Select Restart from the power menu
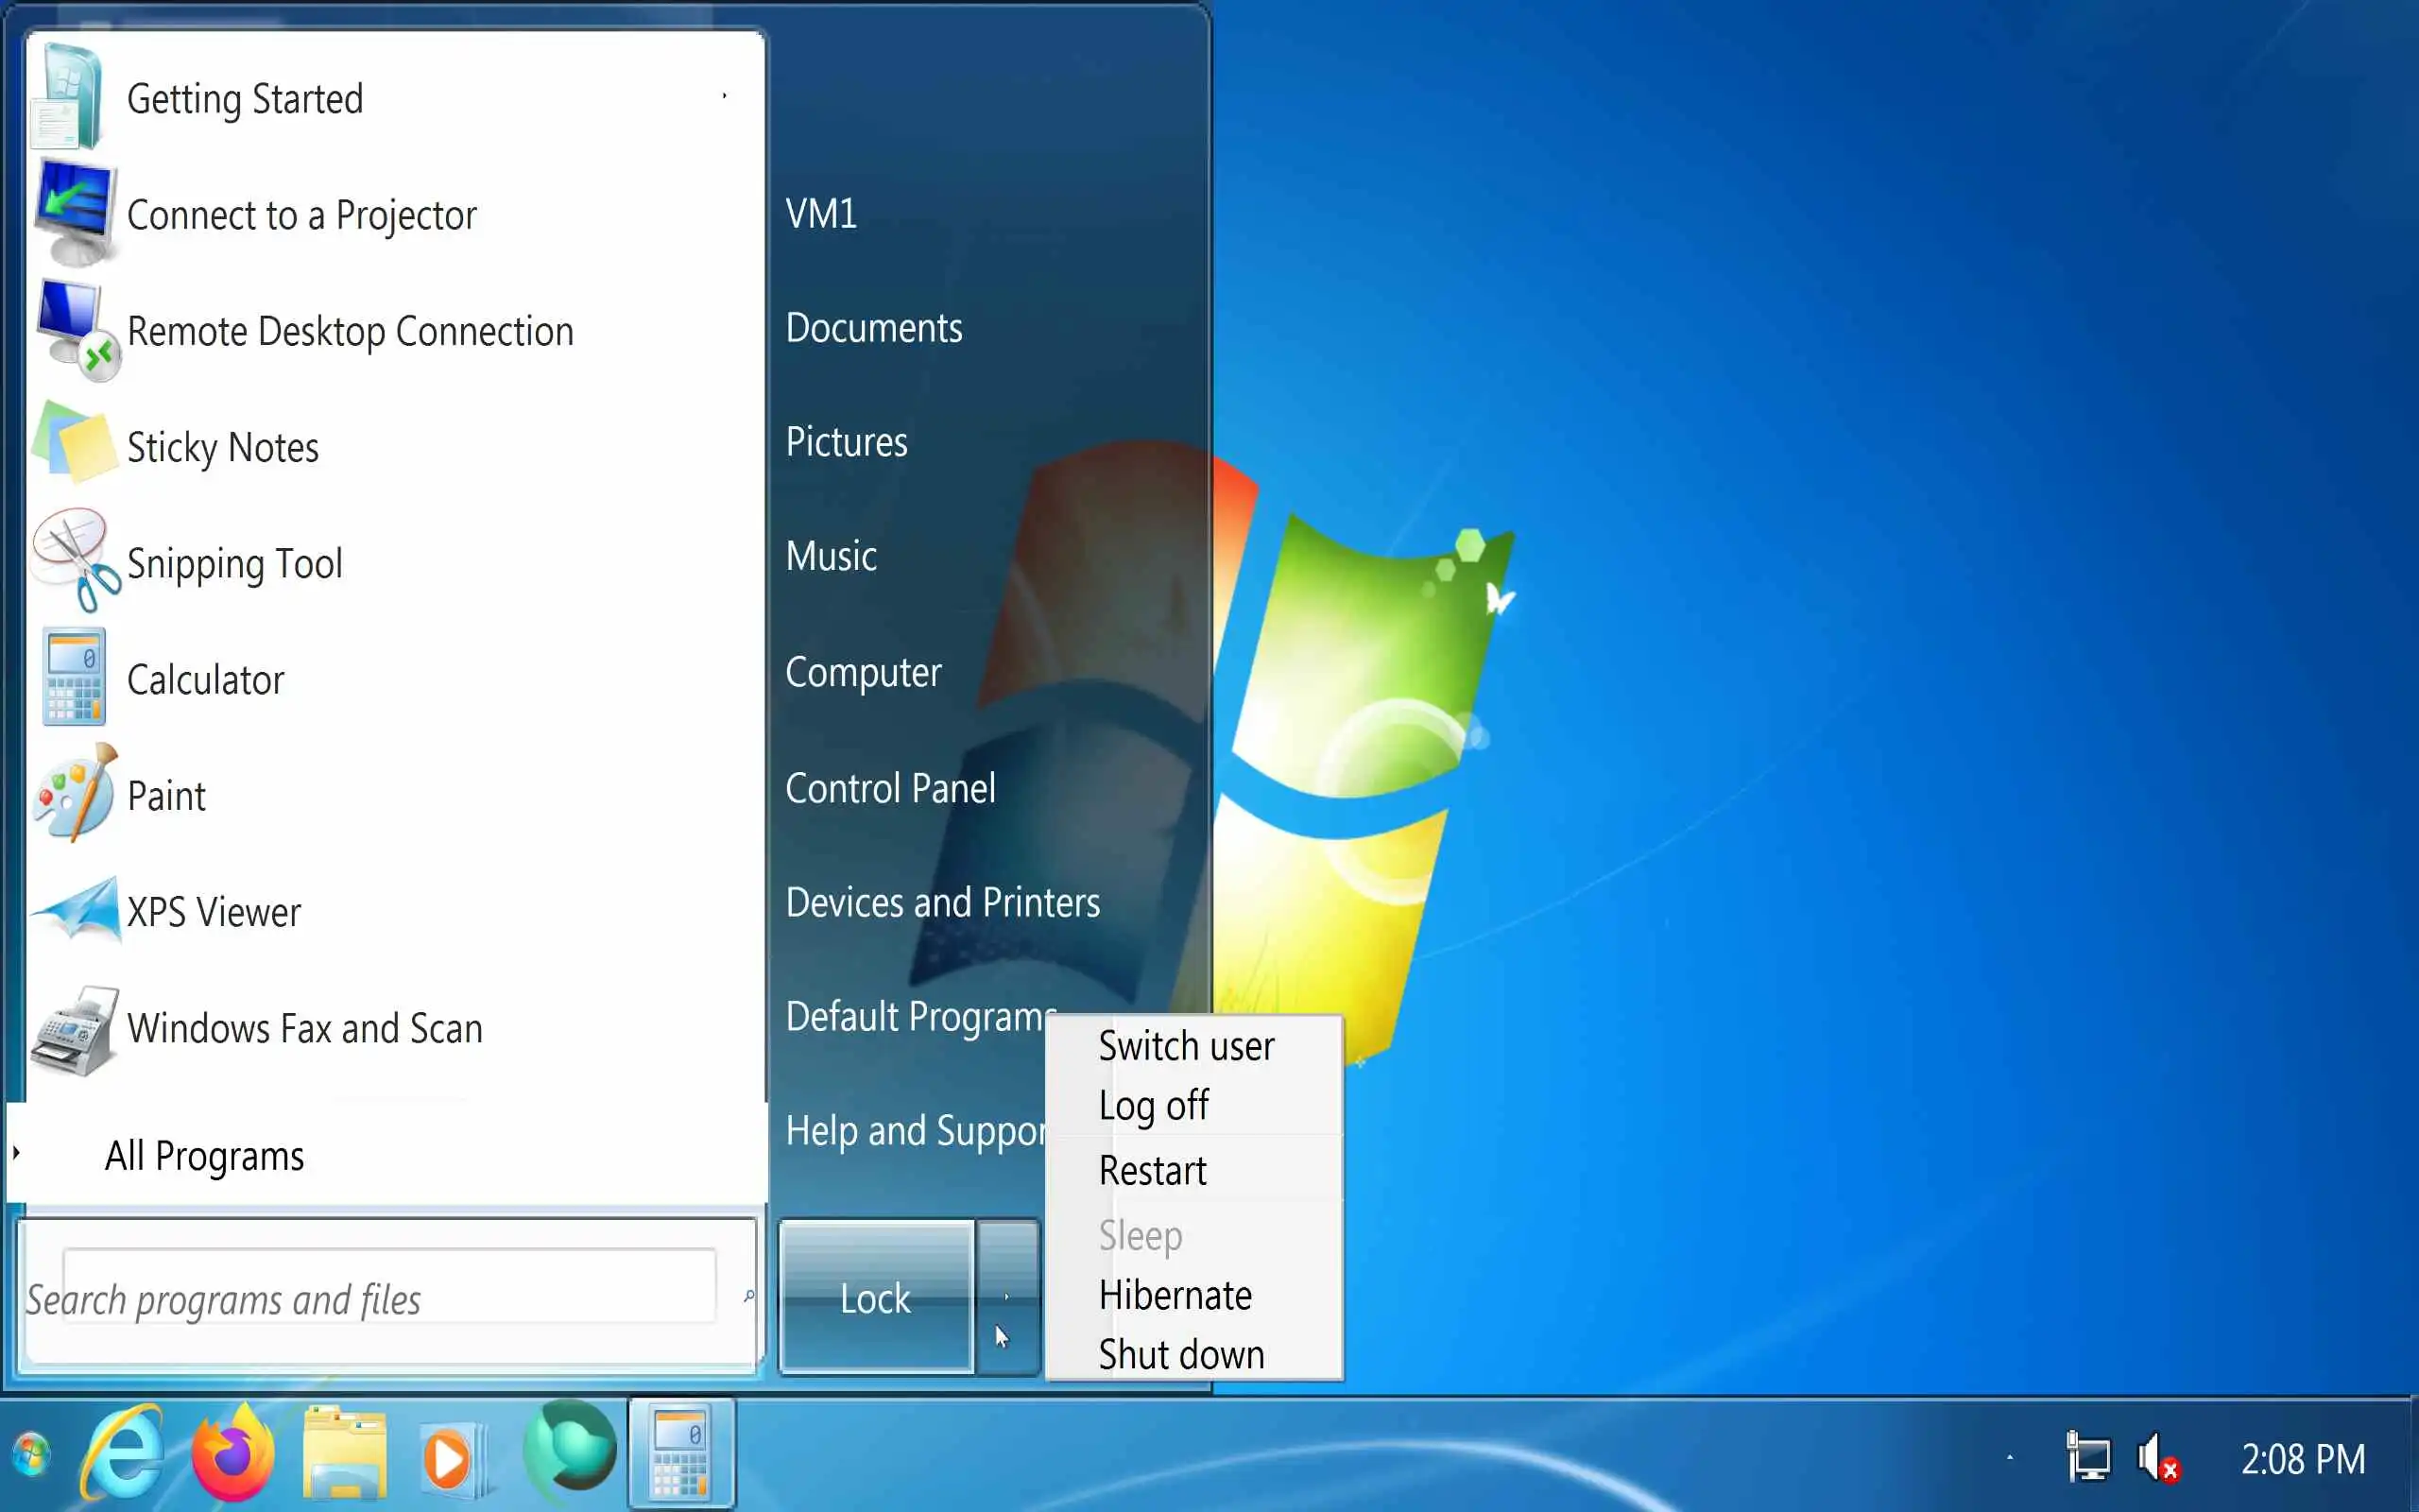Screen dimensions: 2419x1512 tap(1153, 1171)
